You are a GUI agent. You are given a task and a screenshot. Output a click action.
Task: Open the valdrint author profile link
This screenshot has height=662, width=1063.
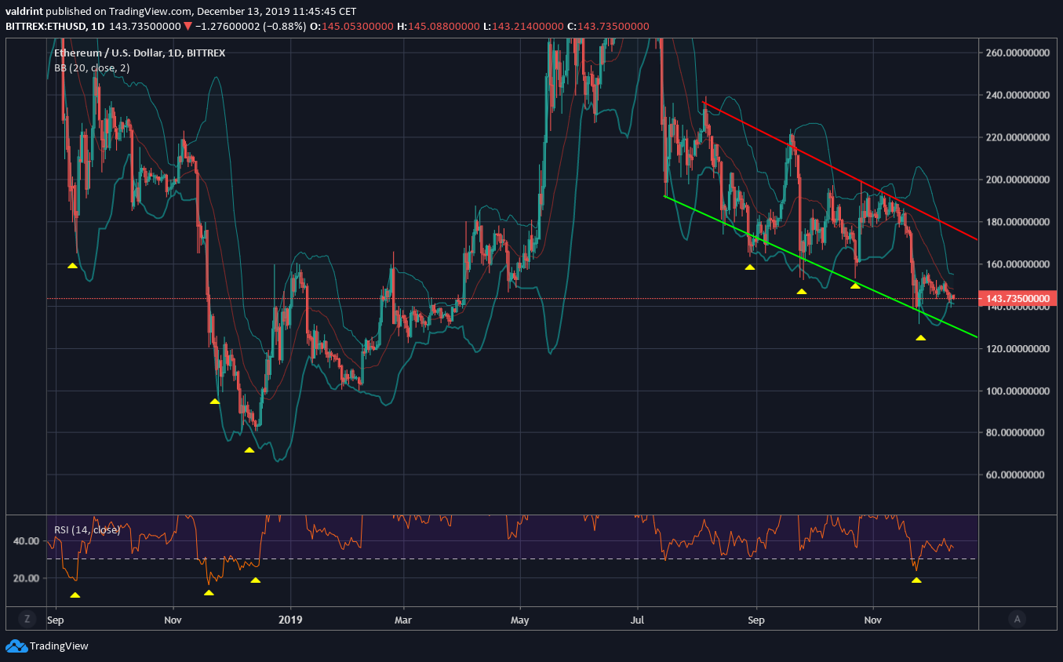point(26,11)
